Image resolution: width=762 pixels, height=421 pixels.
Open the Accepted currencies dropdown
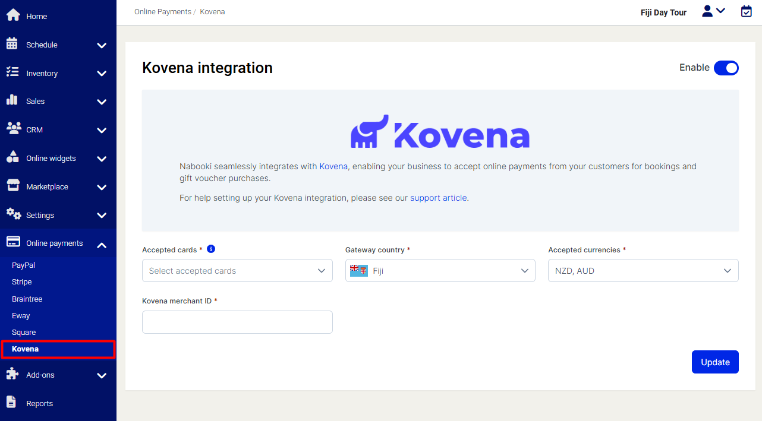(x=643, y=270)
